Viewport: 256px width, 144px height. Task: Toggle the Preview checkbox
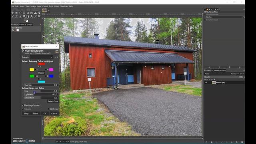23,109
